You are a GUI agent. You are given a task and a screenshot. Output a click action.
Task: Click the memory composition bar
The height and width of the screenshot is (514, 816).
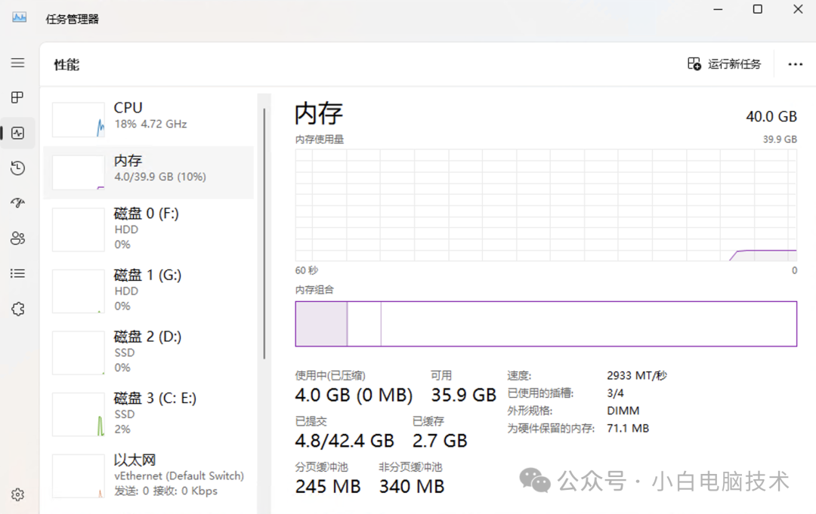click(x=546, y=324)
